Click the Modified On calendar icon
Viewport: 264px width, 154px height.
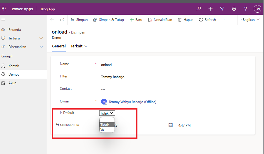pyautogui.click(x=171, y=125)
